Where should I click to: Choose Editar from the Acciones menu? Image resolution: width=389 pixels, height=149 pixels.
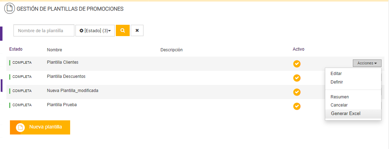click(x=336, y=74)
